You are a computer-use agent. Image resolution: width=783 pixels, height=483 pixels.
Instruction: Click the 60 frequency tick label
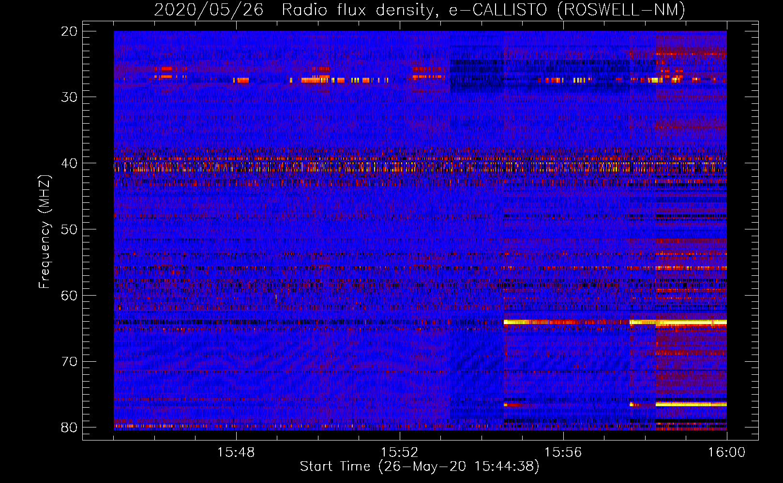[x=70, y=295]
